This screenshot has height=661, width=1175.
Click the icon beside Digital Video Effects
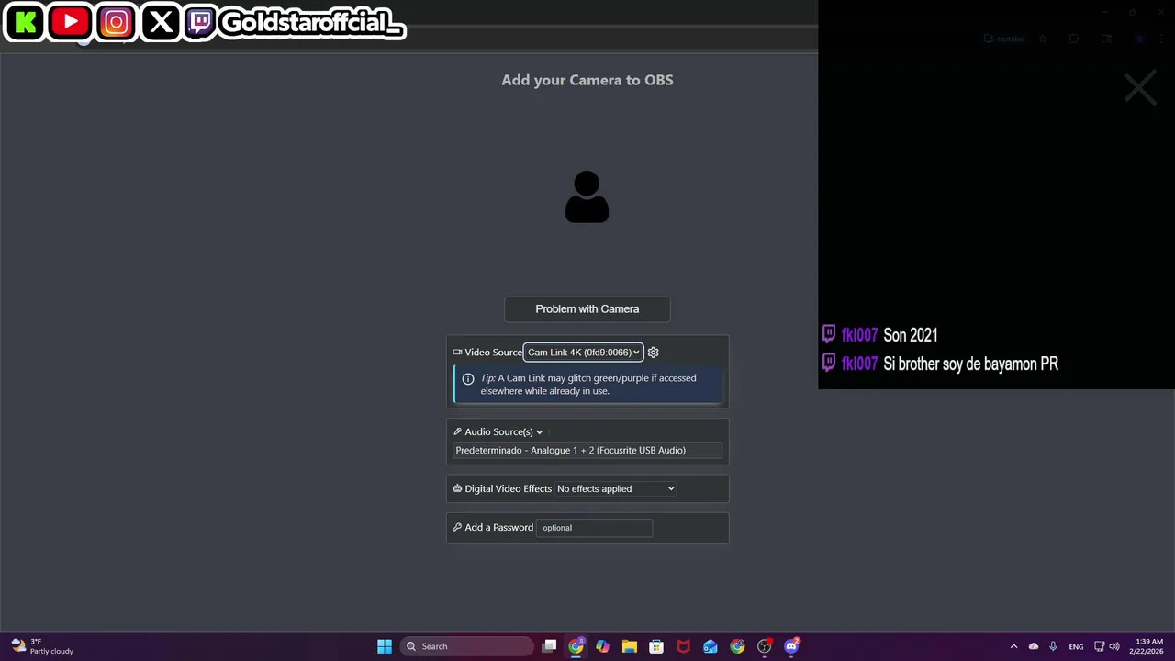click(x=457, y=488)
